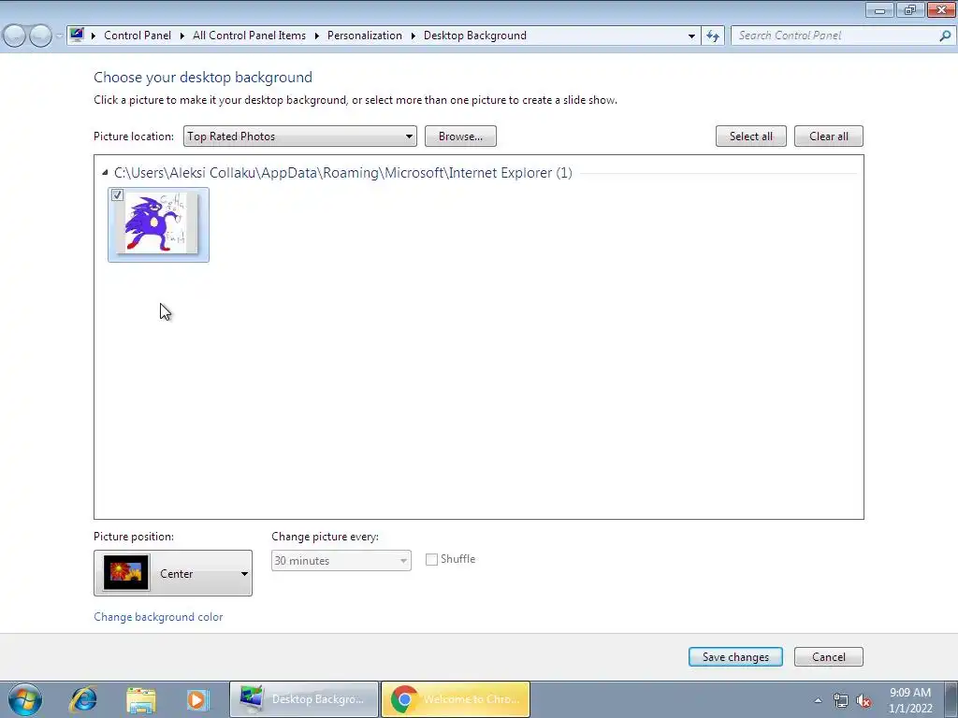Open the 30 minutes interval dropdown
Image resolution: width=958 pixels, height=718 pixels.
pyautogui.click(x=341, y=561)
